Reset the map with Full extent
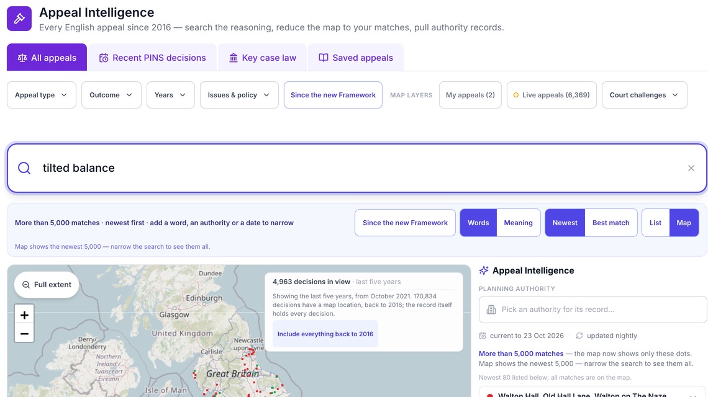 click(47, 285)
